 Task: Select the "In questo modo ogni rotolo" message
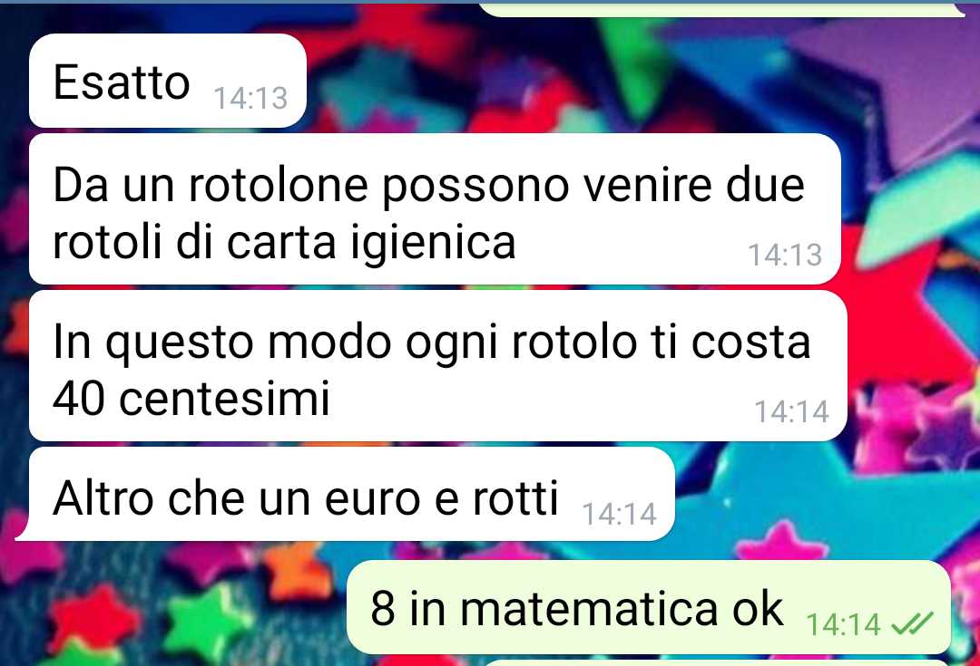click(x=438, y=366)
